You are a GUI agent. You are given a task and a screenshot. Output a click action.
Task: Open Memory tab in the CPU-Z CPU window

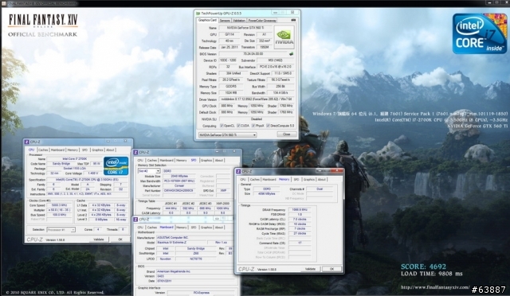(73, 150)
